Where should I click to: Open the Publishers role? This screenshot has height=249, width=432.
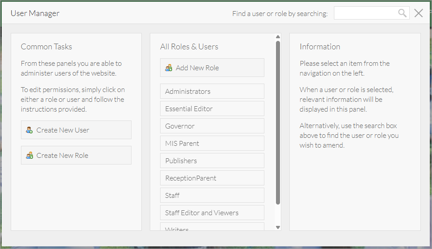212,161
